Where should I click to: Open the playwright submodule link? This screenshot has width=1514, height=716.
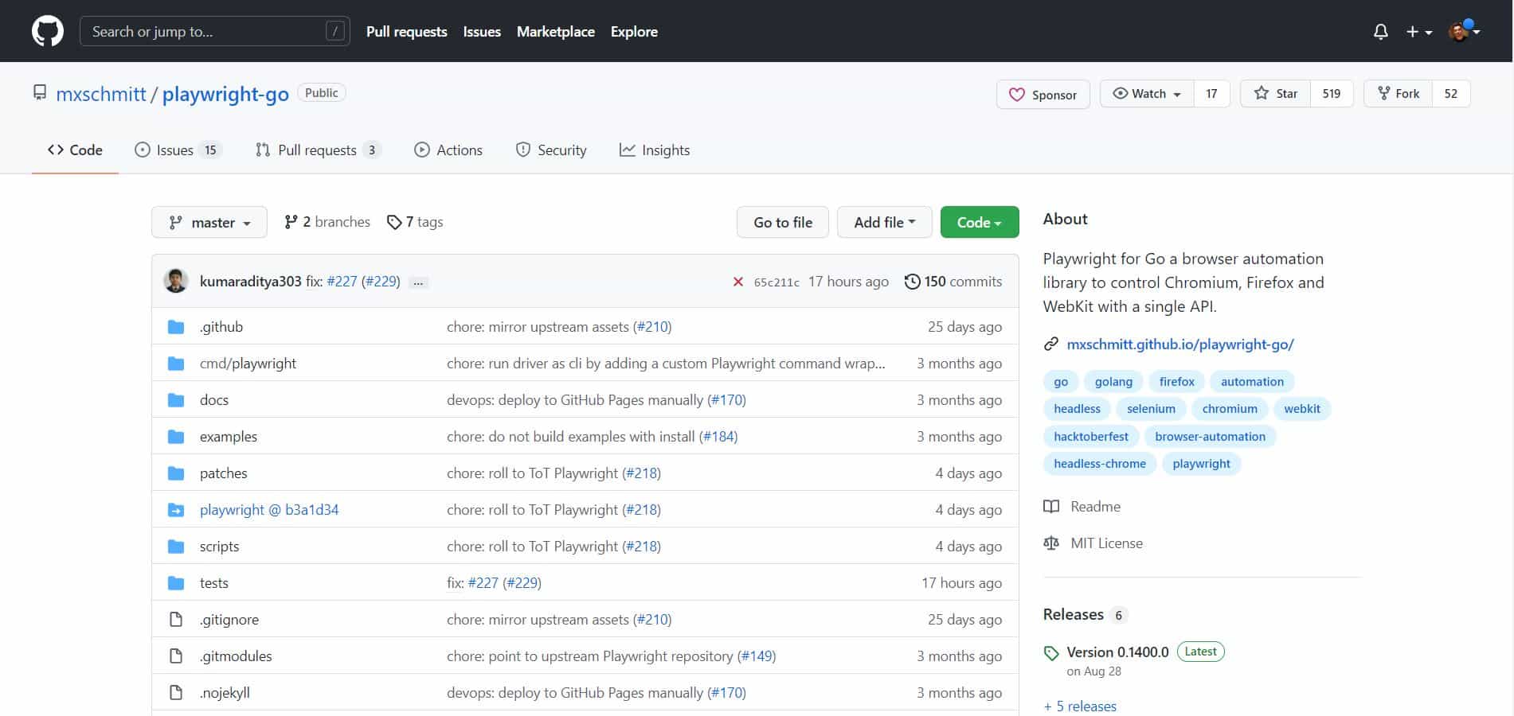(x=268, y=510)
